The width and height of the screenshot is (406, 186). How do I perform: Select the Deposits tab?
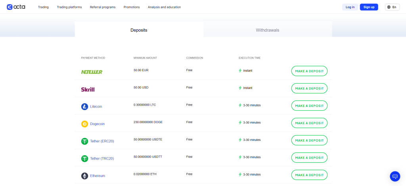click(x=139, y=30)
